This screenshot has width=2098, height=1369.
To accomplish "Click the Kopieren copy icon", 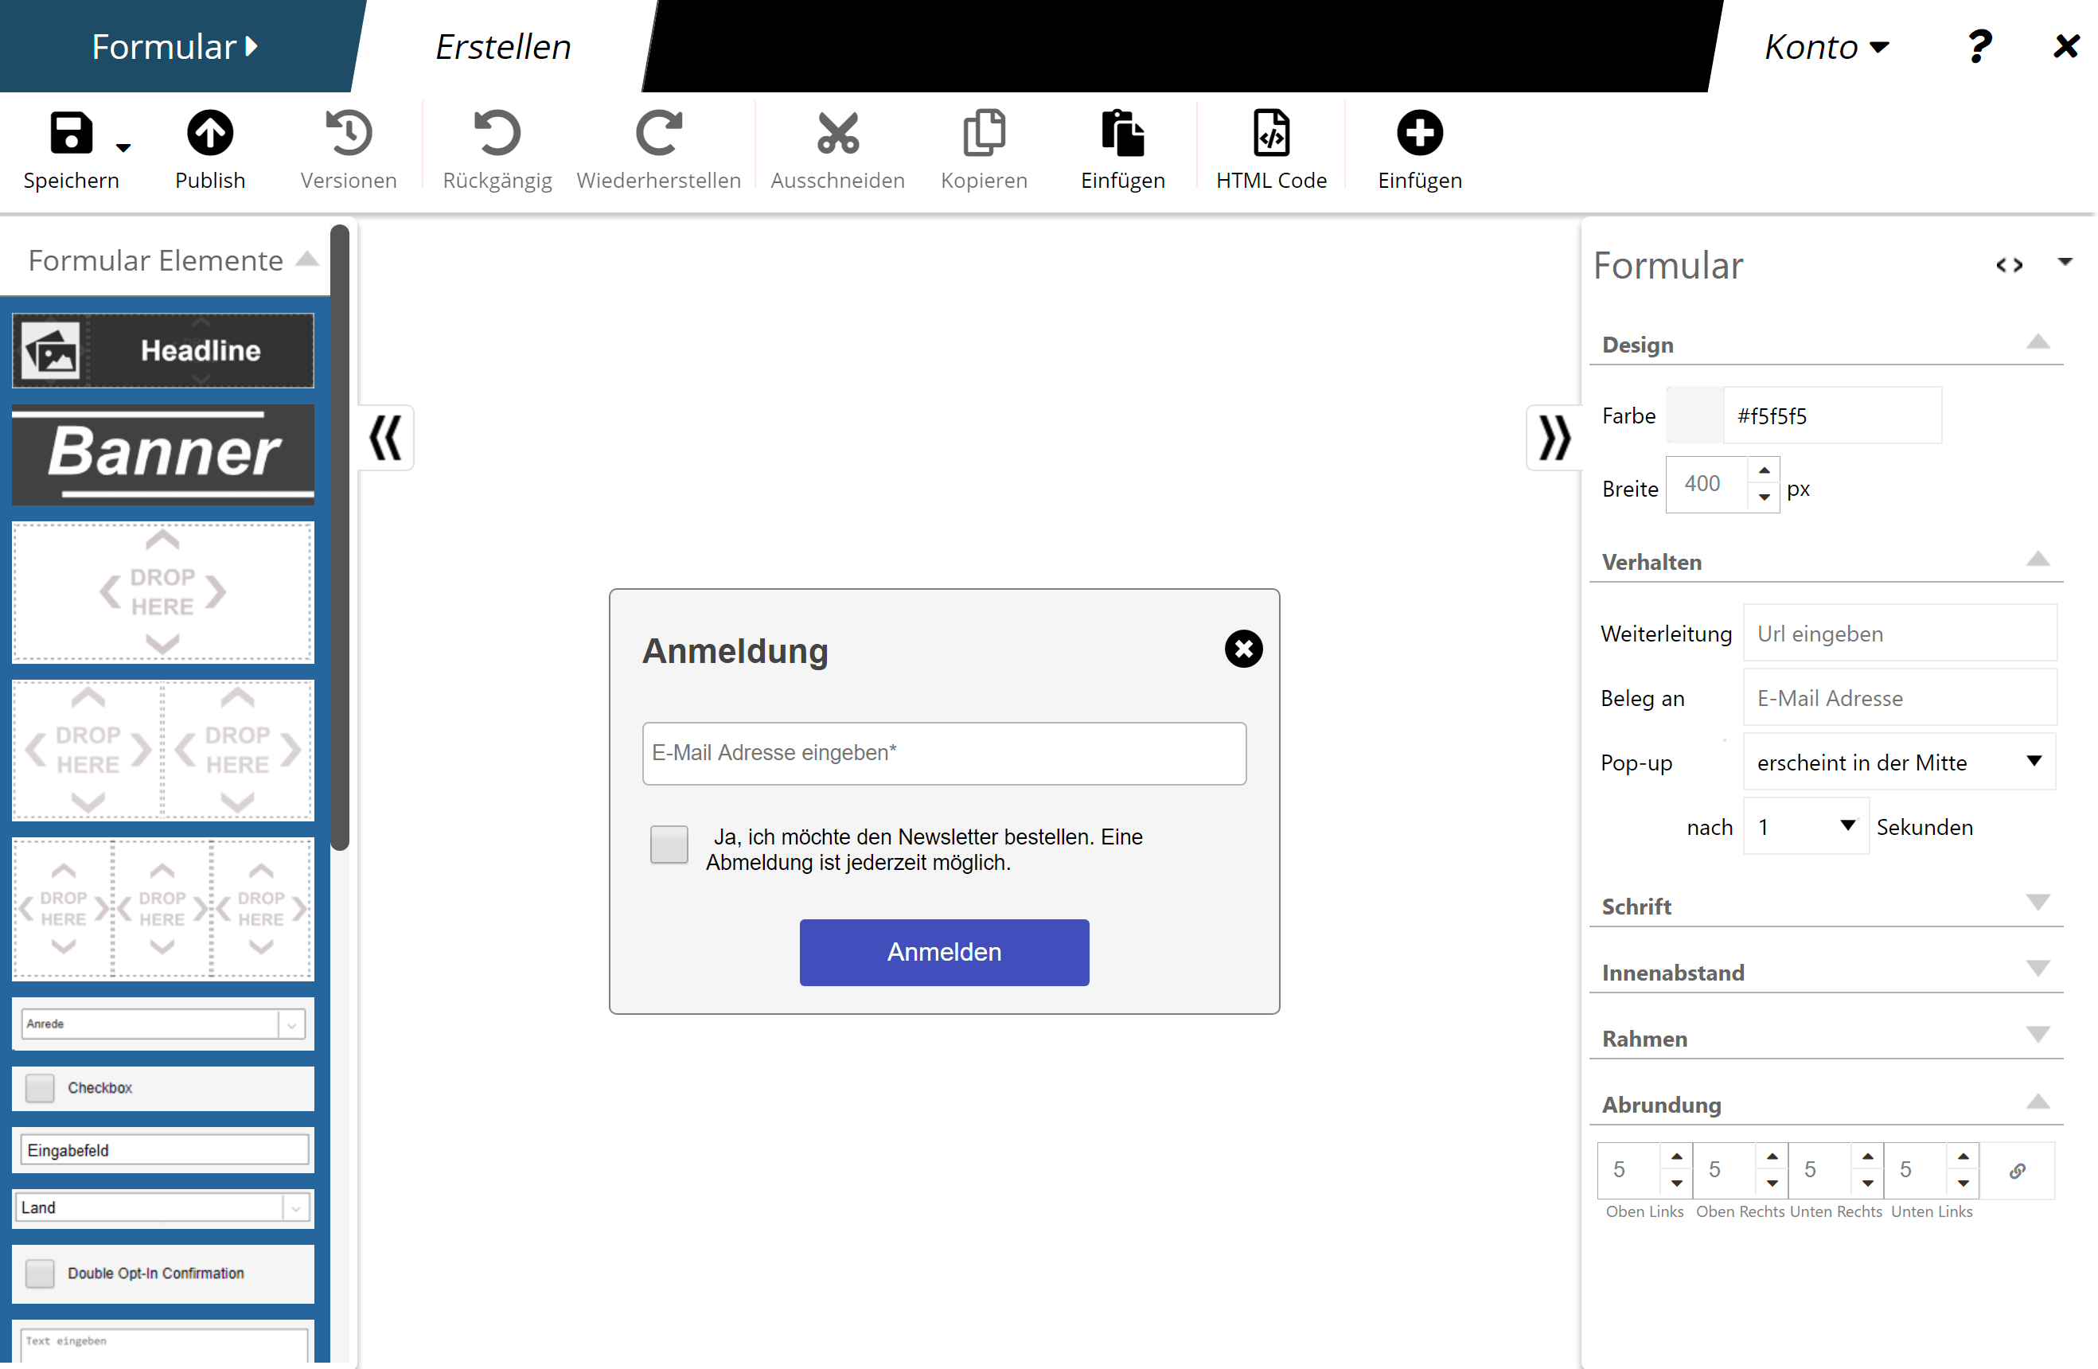I will (x=984, y=134).
